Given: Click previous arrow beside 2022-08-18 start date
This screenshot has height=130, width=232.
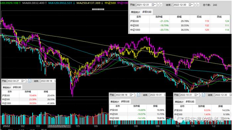Looking at the screenshot, I should (x=136, y=95).
